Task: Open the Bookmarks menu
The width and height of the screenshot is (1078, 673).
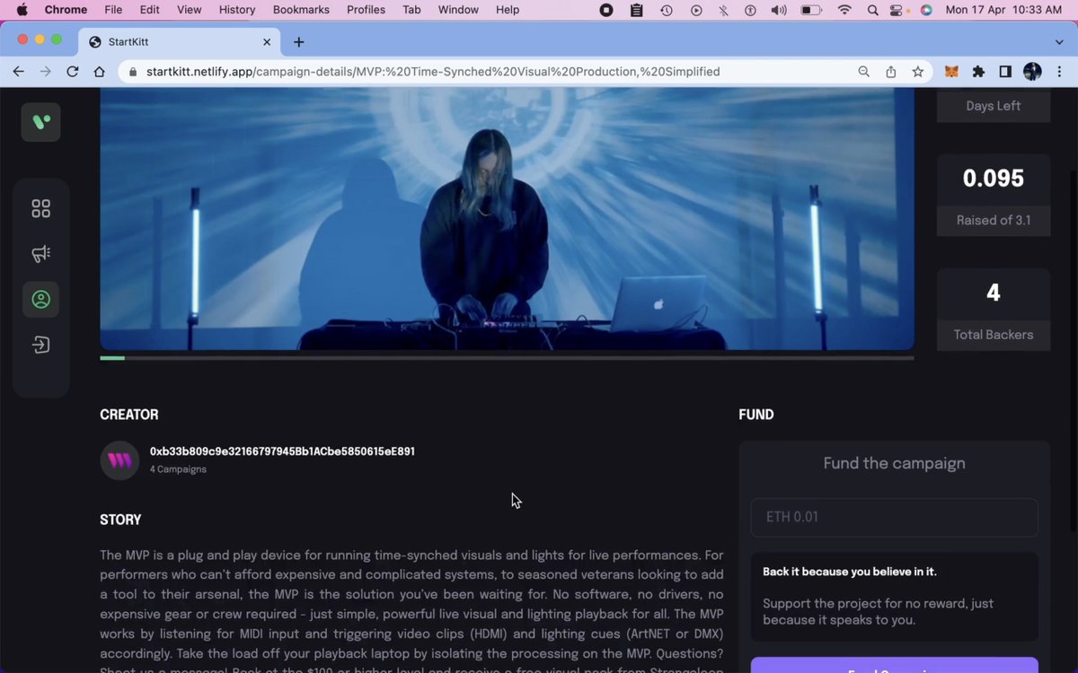Action: [301, 10]
